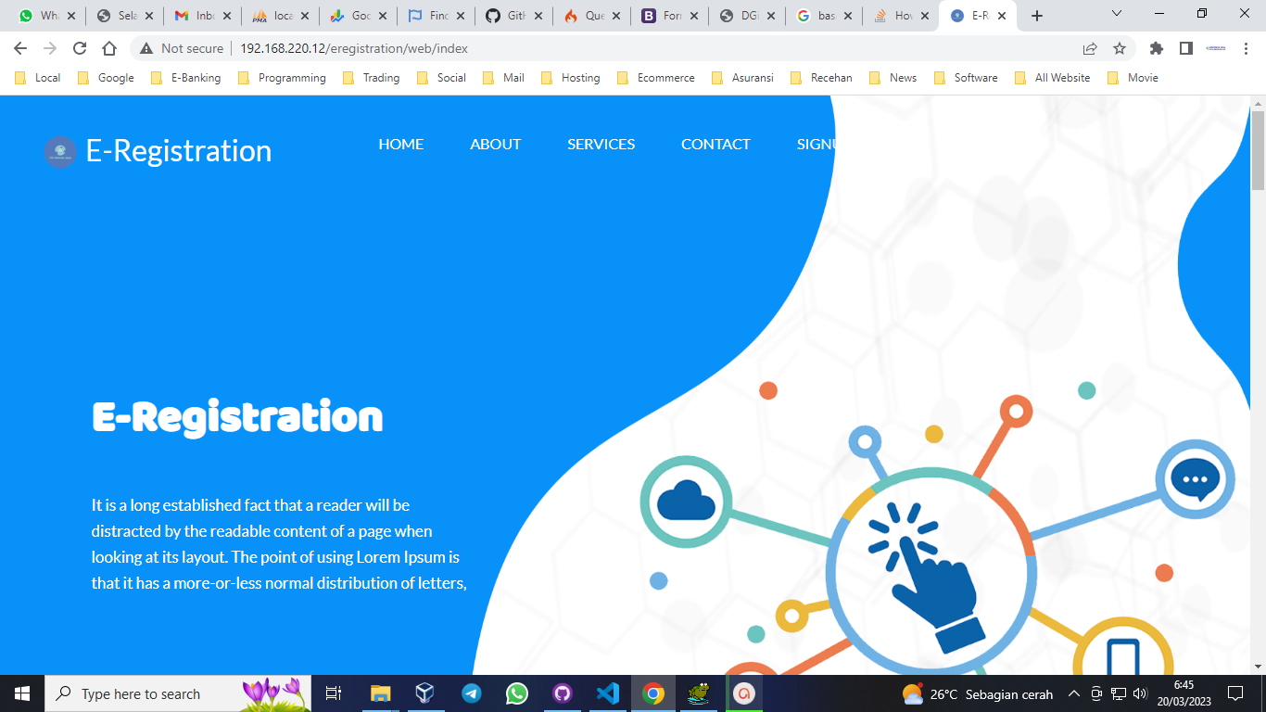Show hidden system tray icons

(x=1074, y=693)
